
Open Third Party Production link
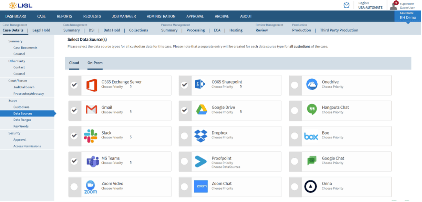[x=339, y=30]
